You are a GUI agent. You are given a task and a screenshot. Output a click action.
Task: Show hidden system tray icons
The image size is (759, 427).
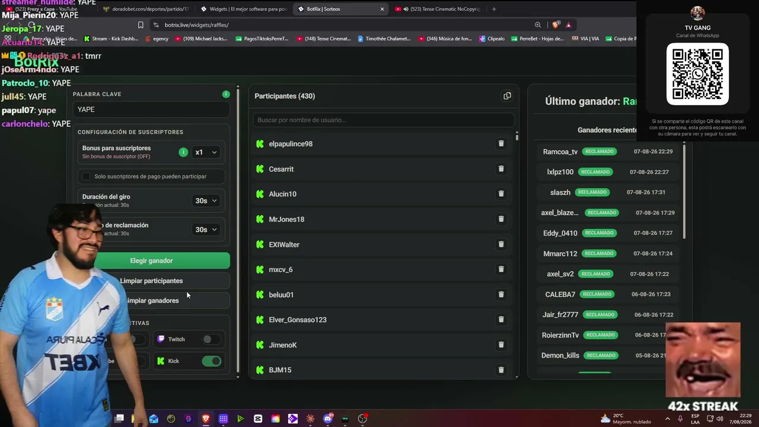point(668,419)
